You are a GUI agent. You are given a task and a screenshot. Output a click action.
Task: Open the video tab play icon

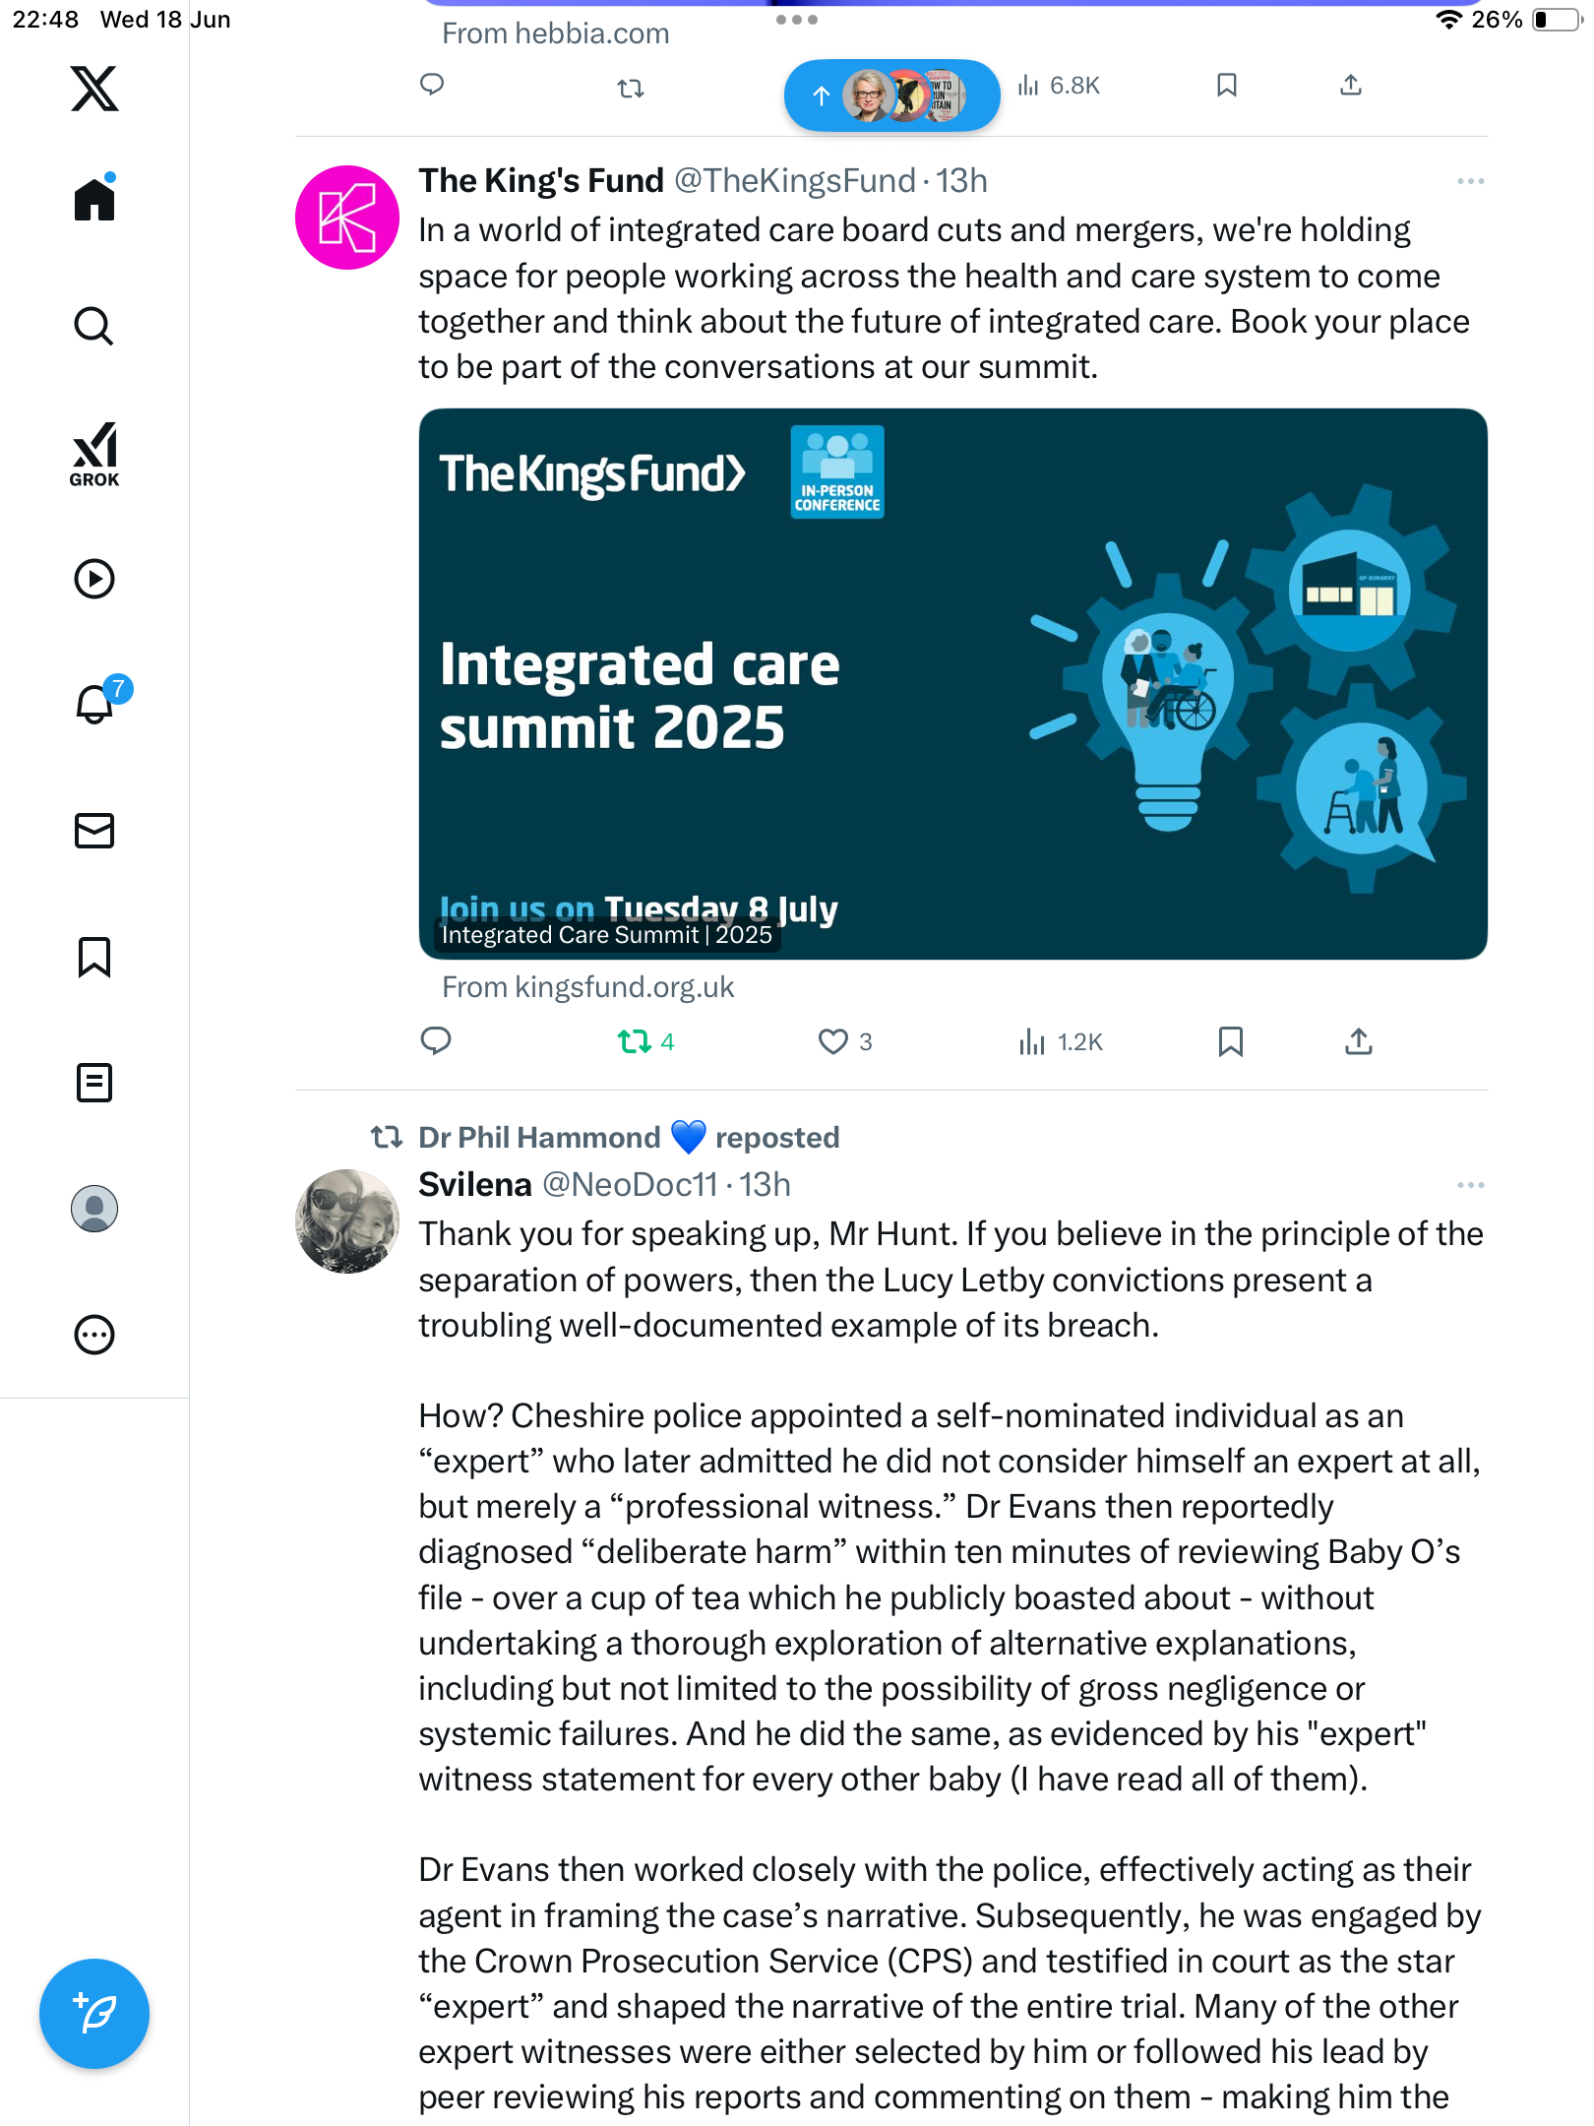[94, 579]
